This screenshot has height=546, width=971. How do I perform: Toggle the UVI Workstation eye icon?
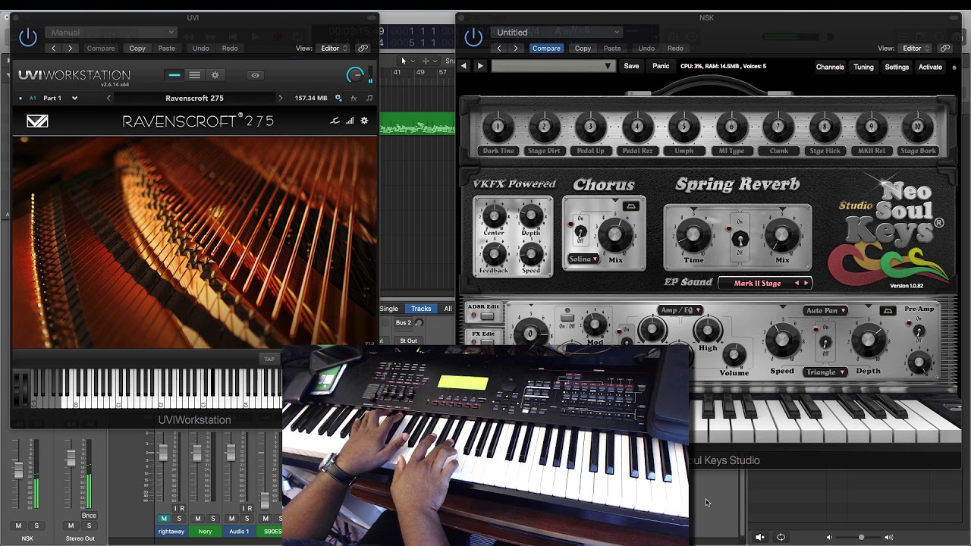click(x=255, y=75)
